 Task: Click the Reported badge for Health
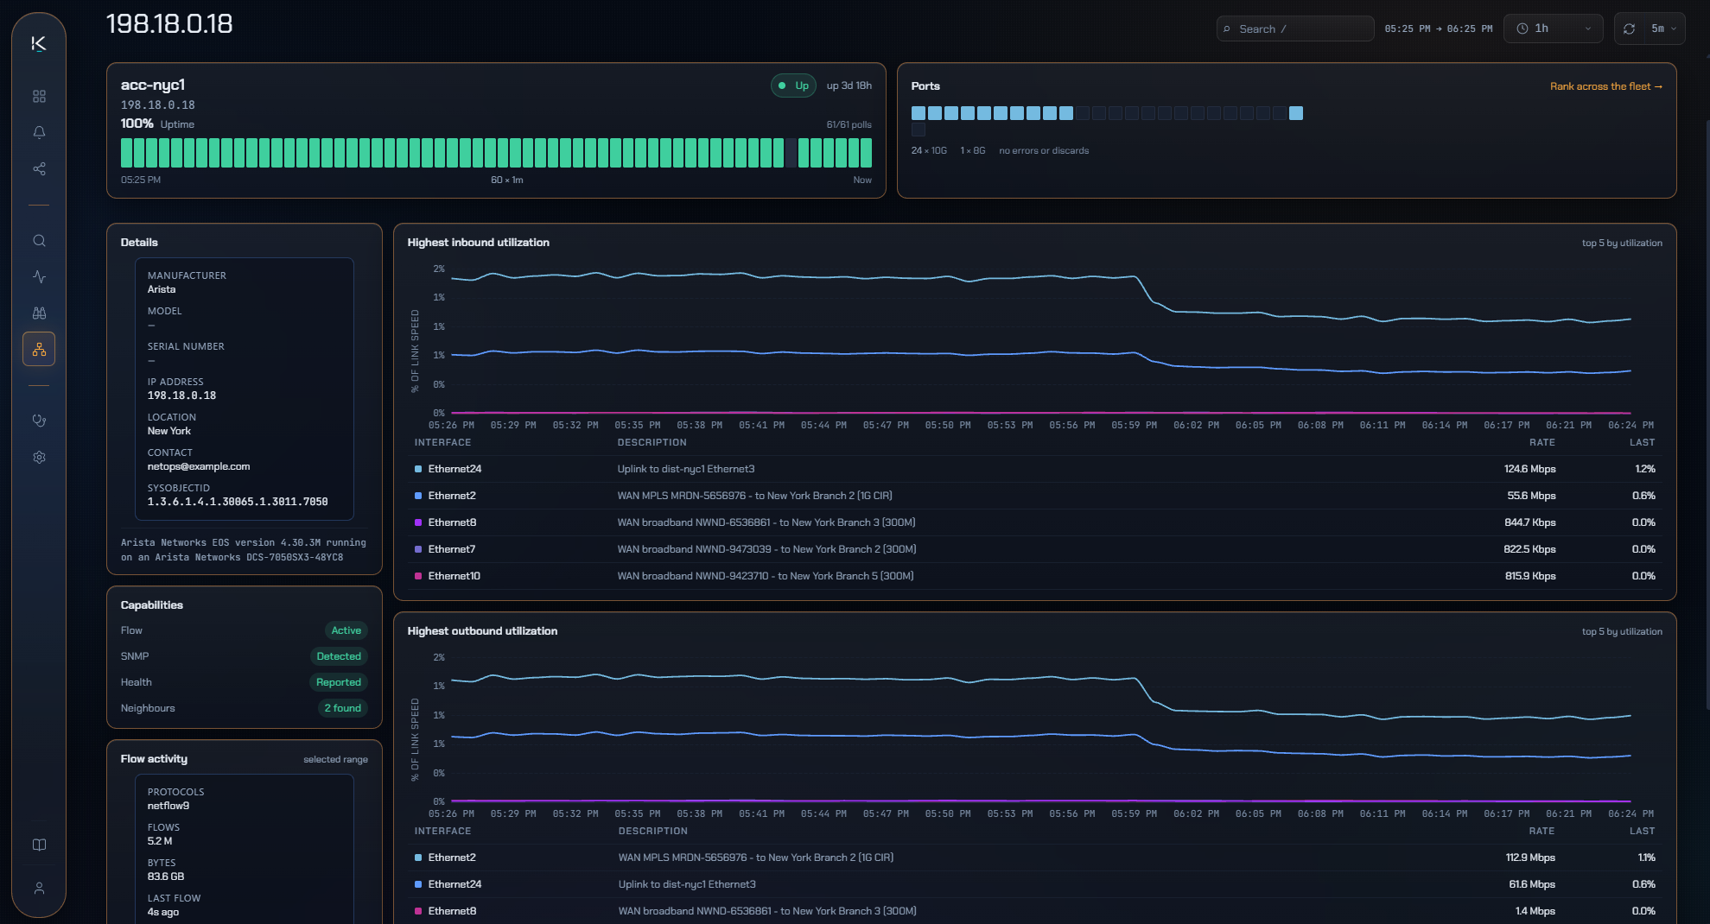(x=339, y=682)
